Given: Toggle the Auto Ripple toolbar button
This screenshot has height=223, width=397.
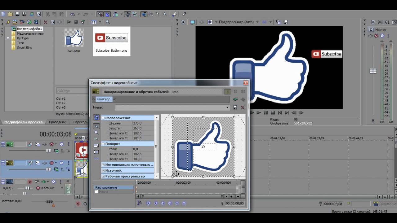Looking at the screenshot, I should click(x=115, y=14).
